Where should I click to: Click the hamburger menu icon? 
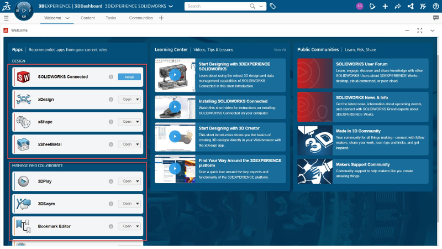point(6,18)
